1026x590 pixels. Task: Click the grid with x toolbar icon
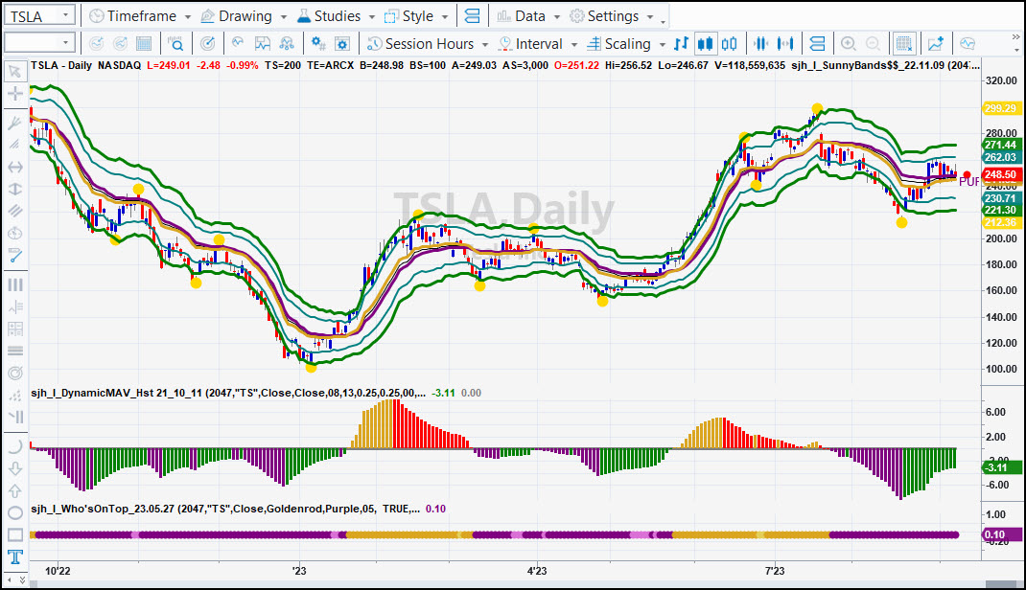pyautogui.click(x=903, y=44)
